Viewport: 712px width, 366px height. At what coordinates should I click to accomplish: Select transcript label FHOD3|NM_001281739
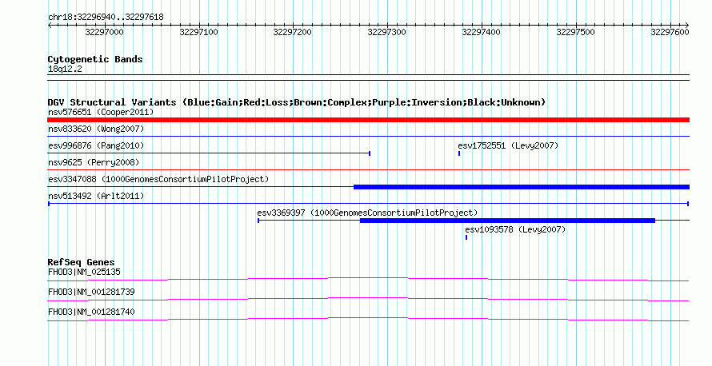(91, 292)
